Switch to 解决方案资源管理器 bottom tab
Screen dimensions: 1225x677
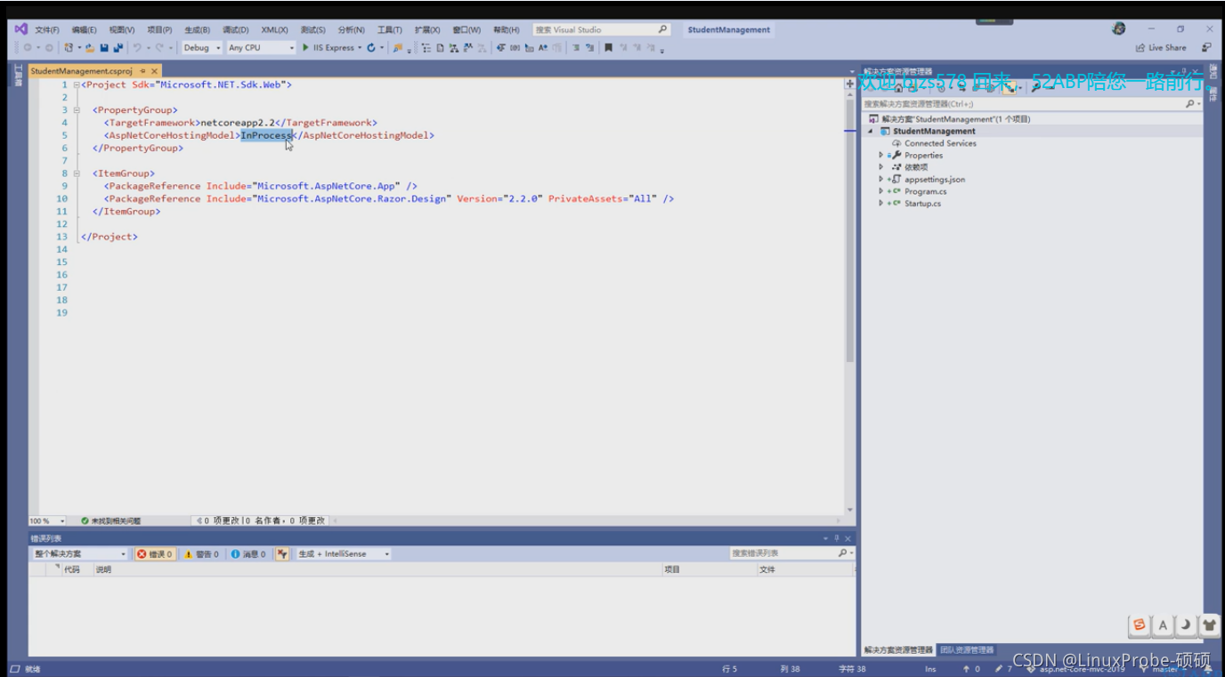pyautogui.click(x=898, y=649)
